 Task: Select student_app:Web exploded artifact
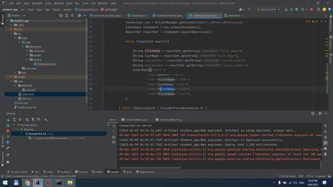coord(51,138)
